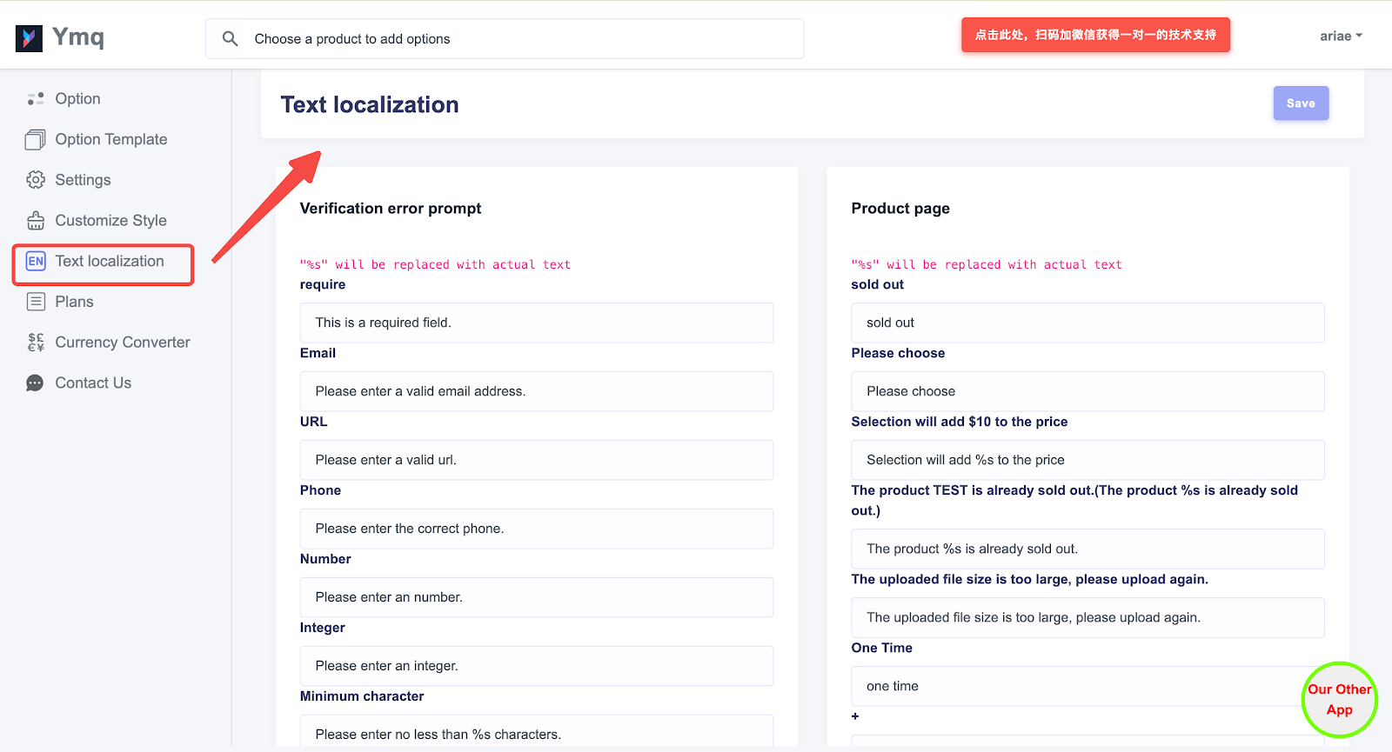Image resolution: width=1392 pixels, height=752 pixels.
Task: Open the ariae account dropdown
Action: (1340, 37)
